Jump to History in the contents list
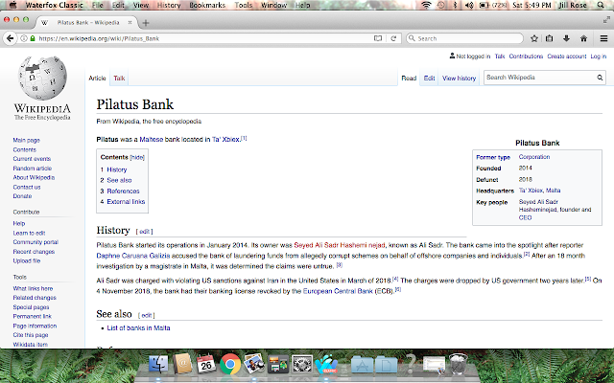 tap(117, 169)
